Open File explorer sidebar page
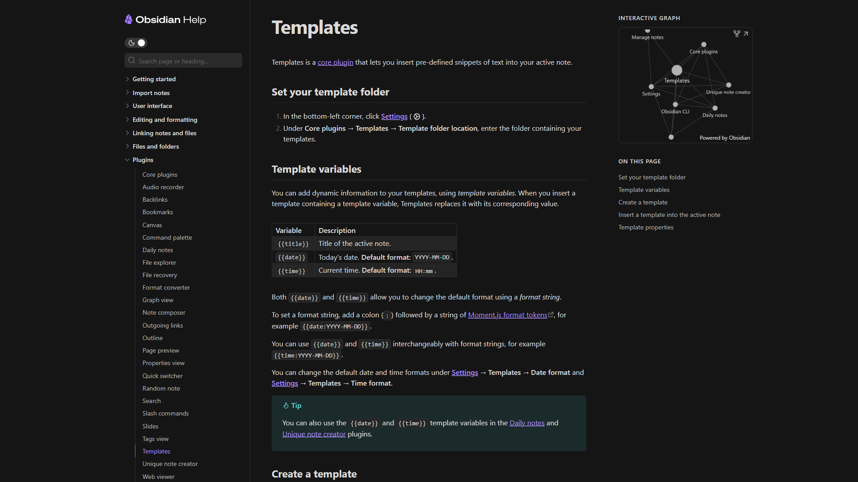Image resolution: width=858 pixels, height=482 pixels. click(x=160, y=262)
